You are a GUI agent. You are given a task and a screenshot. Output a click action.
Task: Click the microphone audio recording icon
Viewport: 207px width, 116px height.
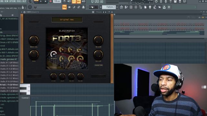tap(166, 1)
